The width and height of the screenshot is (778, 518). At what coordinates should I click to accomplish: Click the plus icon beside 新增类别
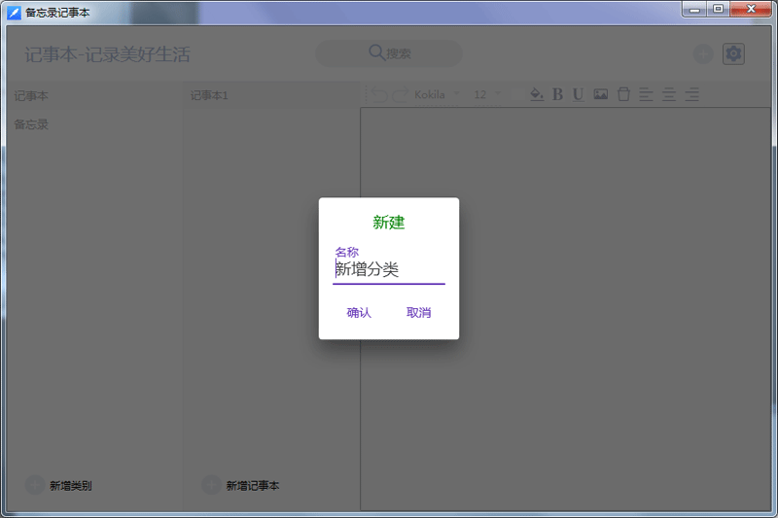click(x=35, y=485)
